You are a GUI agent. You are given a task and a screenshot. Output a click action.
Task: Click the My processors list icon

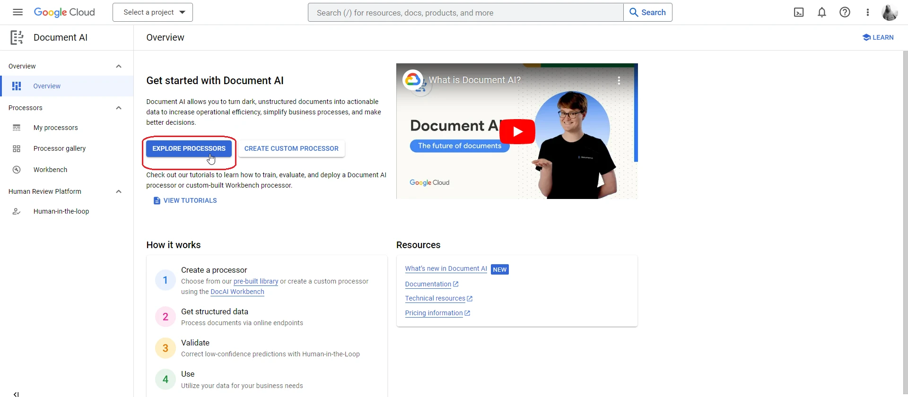click(17, 128)
